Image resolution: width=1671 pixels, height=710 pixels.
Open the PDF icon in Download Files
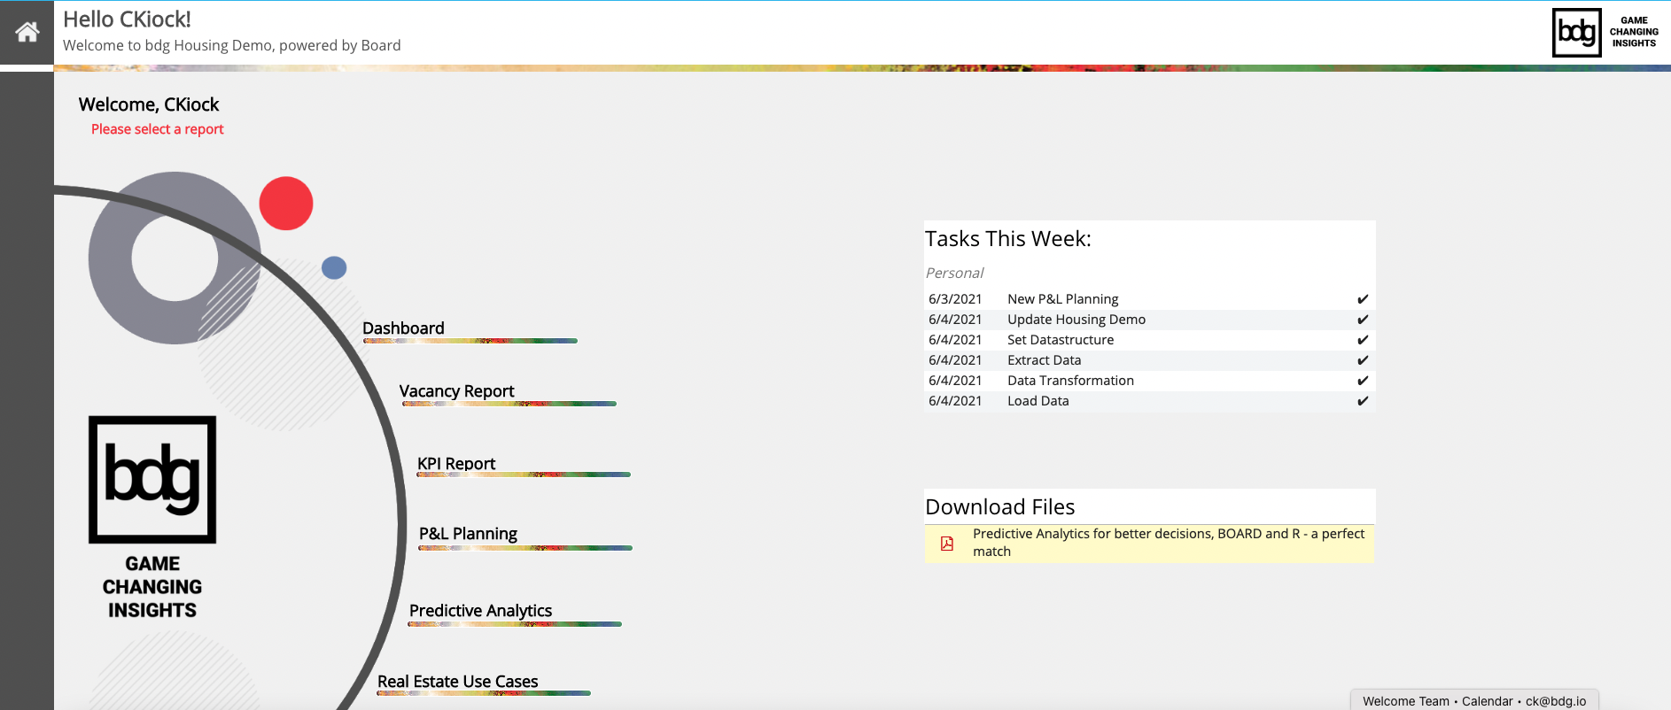click(947, 543)
